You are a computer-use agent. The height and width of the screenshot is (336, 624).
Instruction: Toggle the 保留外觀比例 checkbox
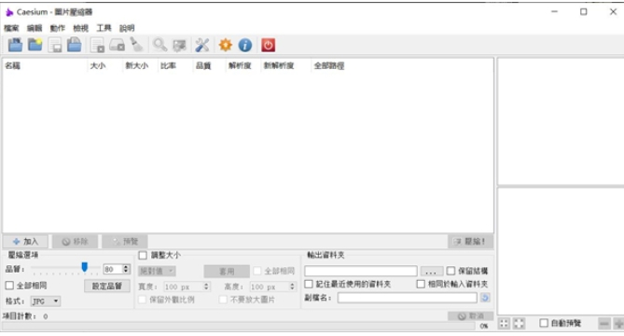(x=142, y=300)
